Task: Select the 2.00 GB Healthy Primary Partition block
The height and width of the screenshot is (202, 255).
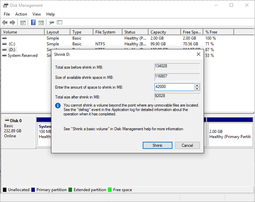Action: [x=230, y=134]
